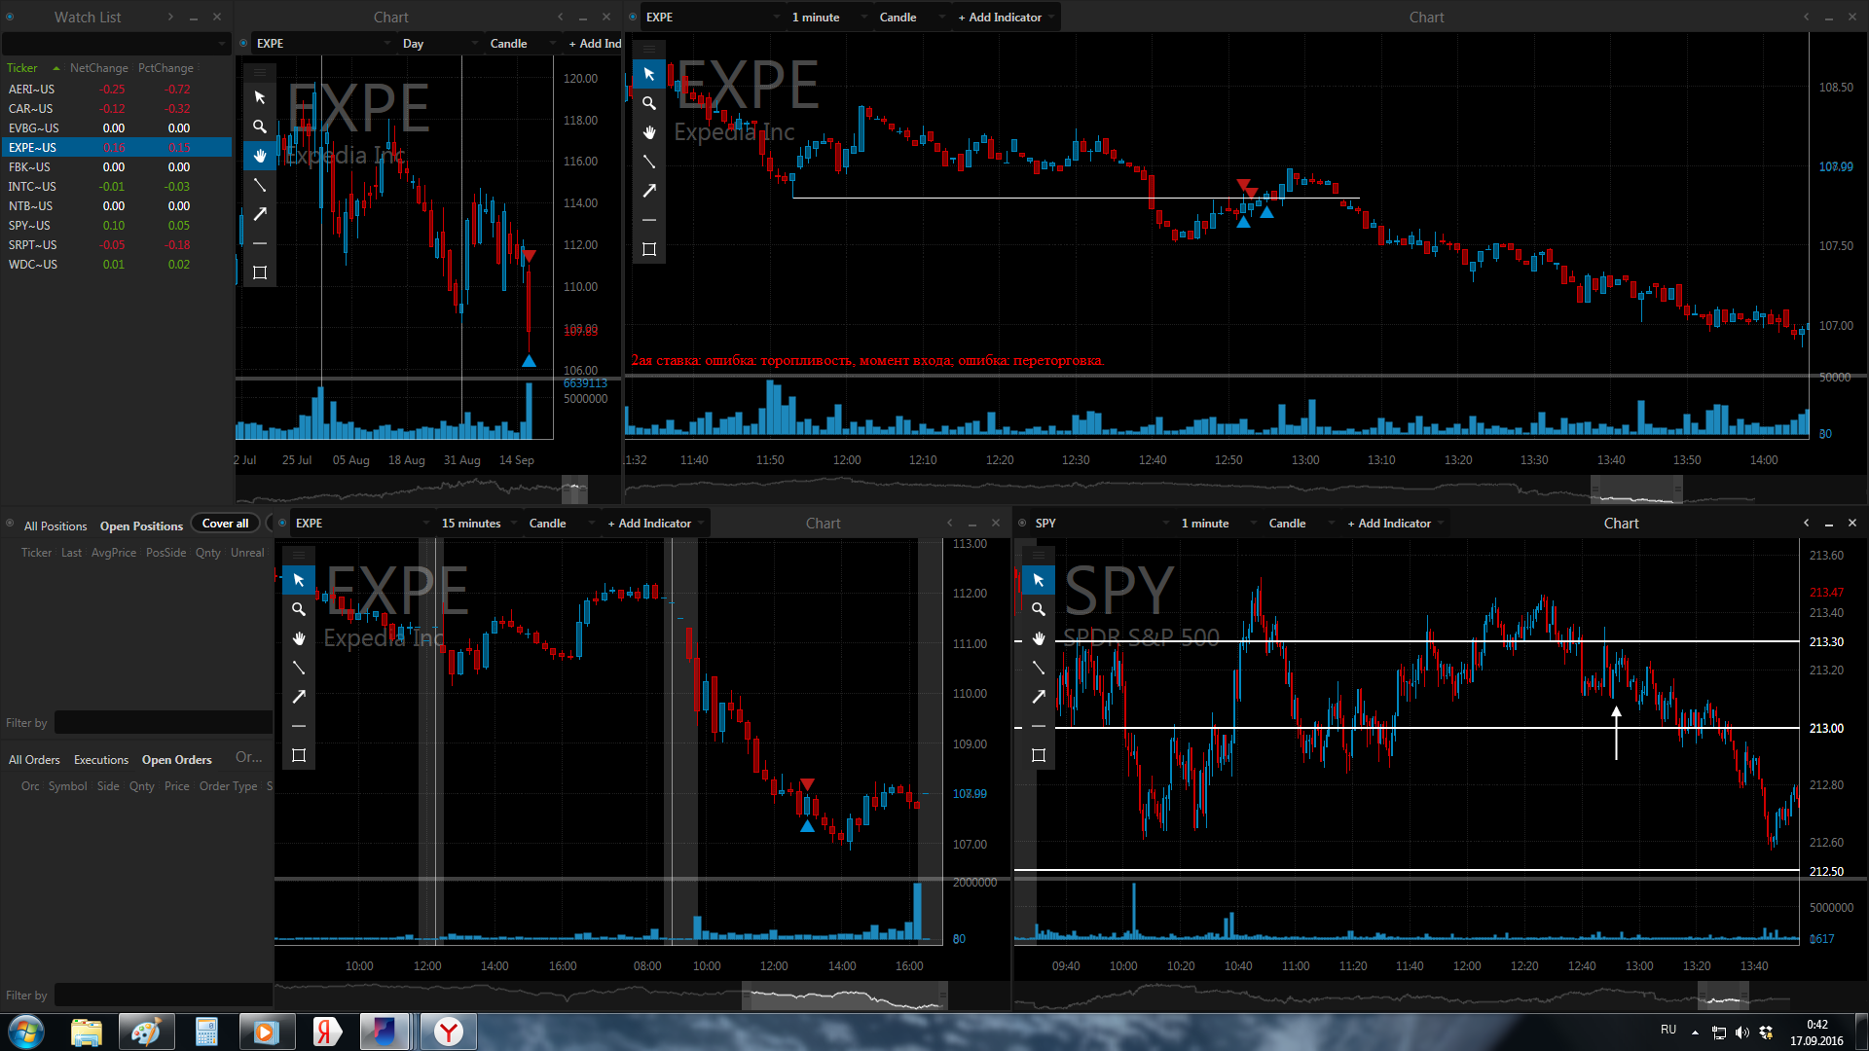Sort watch list by NetChange column

98,68
